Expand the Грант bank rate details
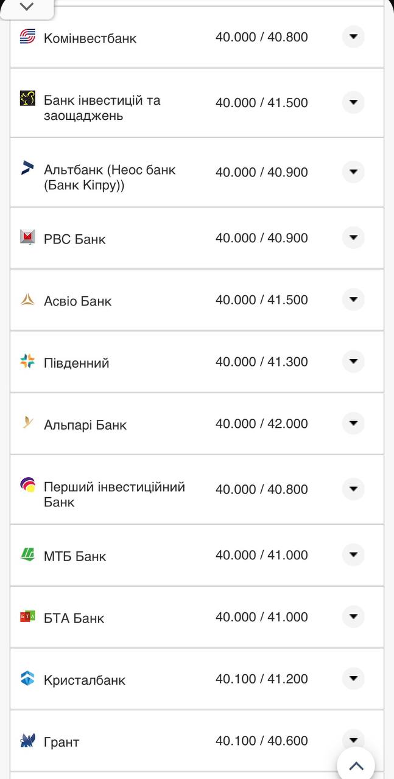This screenshot has height=779, width=394. (x=353, y=739)
